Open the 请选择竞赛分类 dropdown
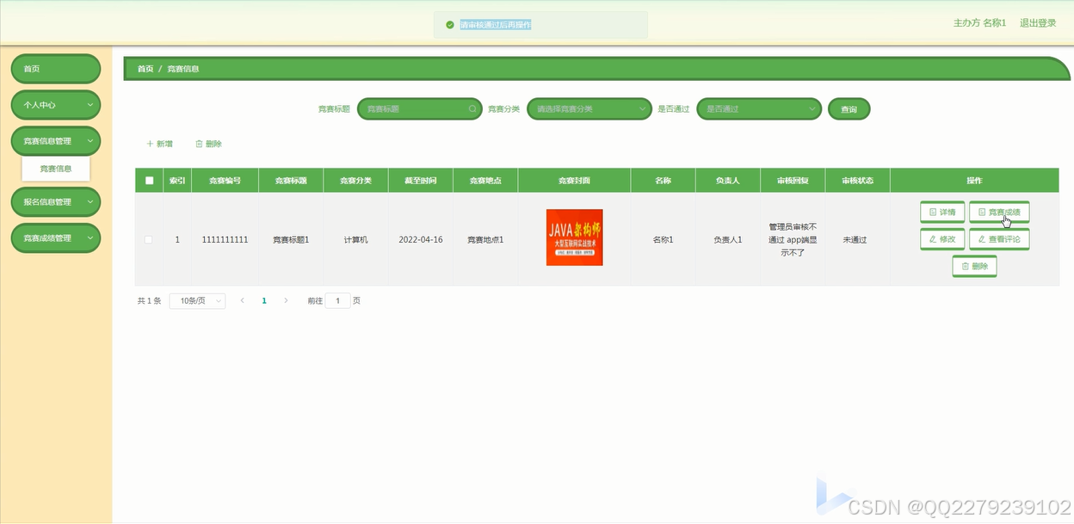The height and width of the screenshot is (524, 1074). [589, 109]
